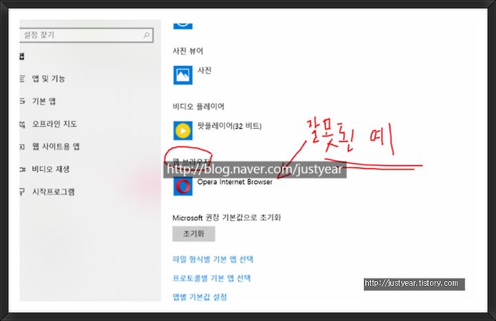Click the search magnifier icon

tap(146, 35)
